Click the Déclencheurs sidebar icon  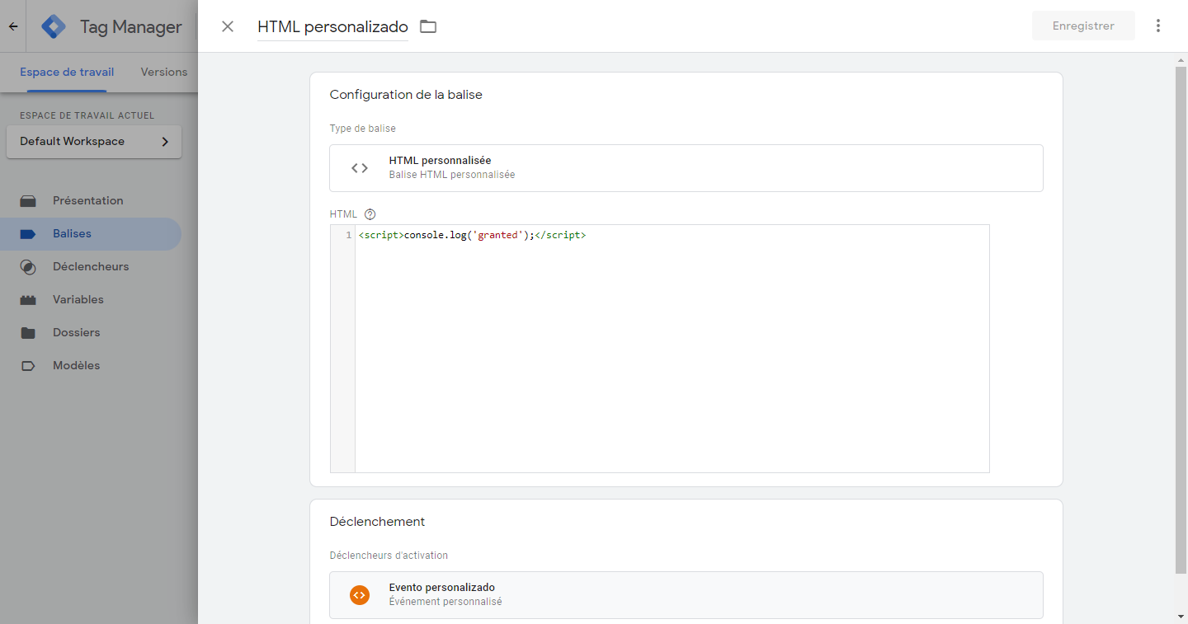28,267
